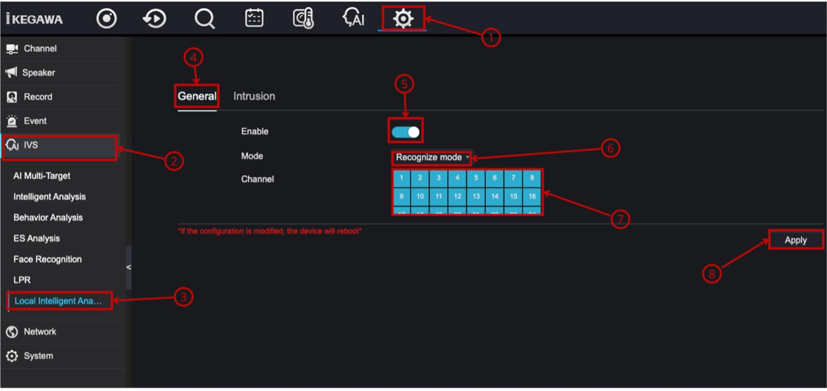
Task: Toggle channel 8 in the grid
Action: coord(532,178)
